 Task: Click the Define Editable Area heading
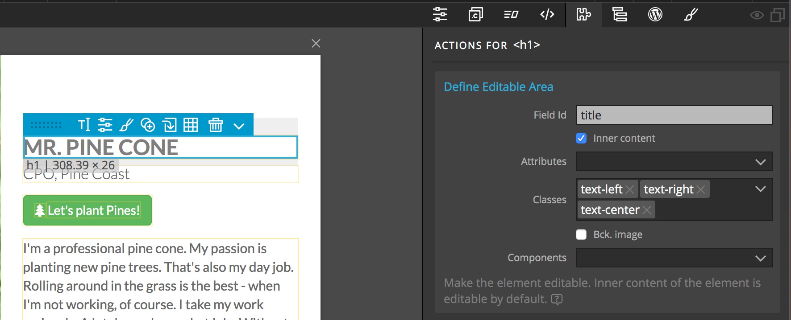click(x=498, y=86)
